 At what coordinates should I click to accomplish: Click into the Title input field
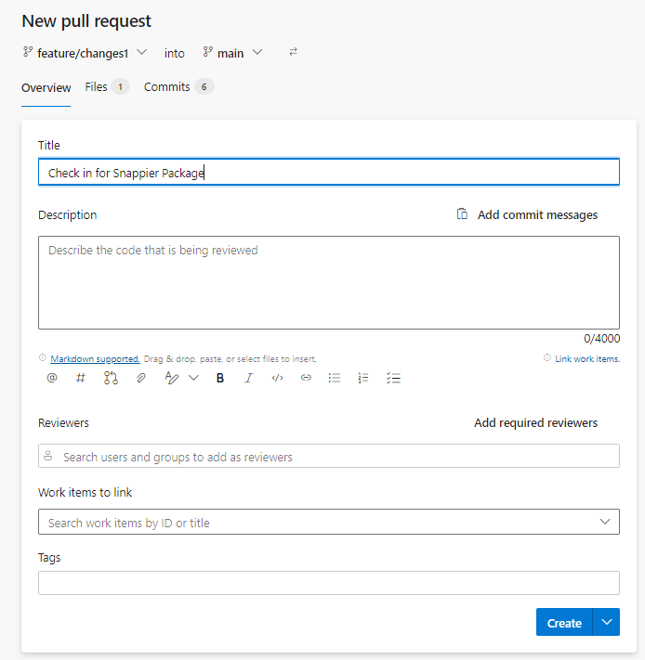click(329, 172)
